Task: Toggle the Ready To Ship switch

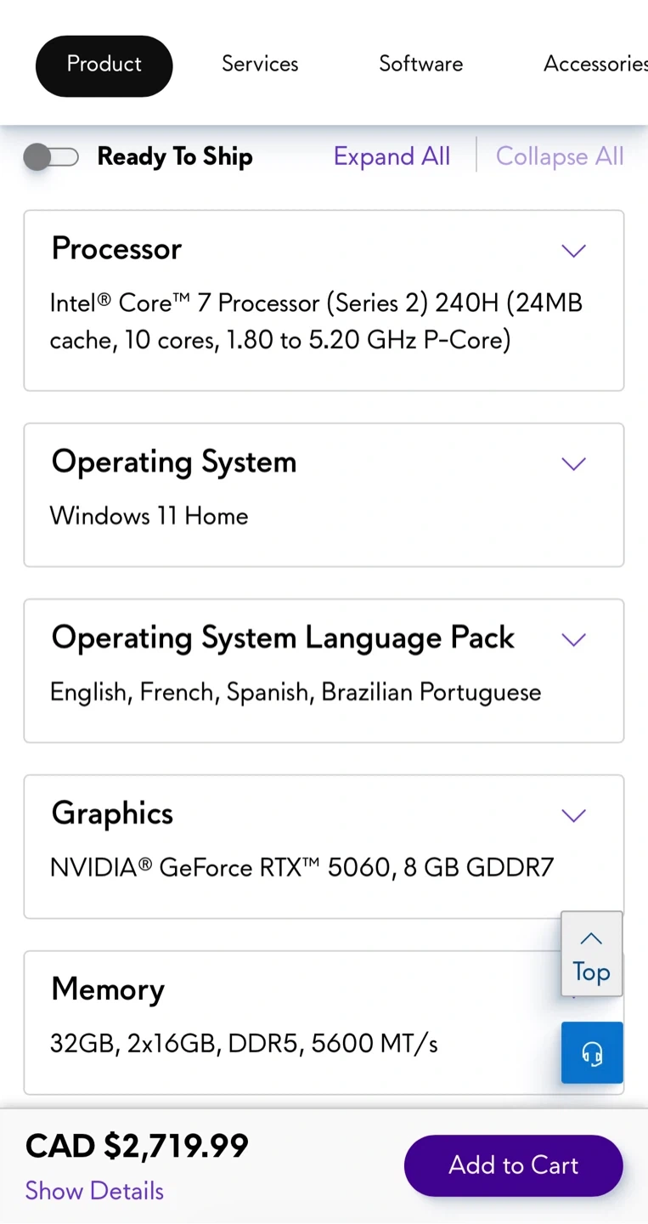Action: pos(51,157)
